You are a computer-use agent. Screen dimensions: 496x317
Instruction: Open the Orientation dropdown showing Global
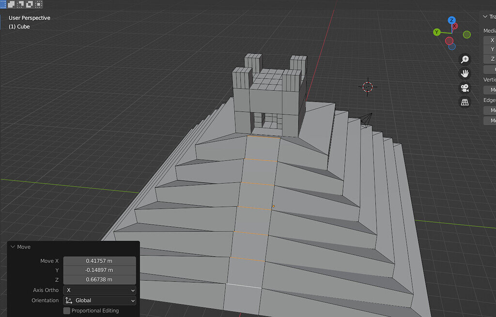click(x=99, y=300)
